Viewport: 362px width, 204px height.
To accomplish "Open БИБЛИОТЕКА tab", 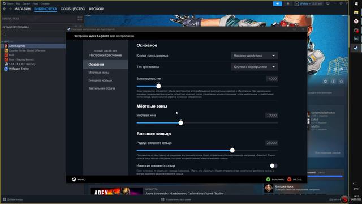I will point(45,9).
